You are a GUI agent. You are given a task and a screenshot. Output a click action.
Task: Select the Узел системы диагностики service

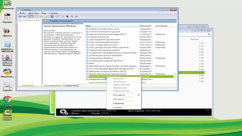click(x=104, y=42)
